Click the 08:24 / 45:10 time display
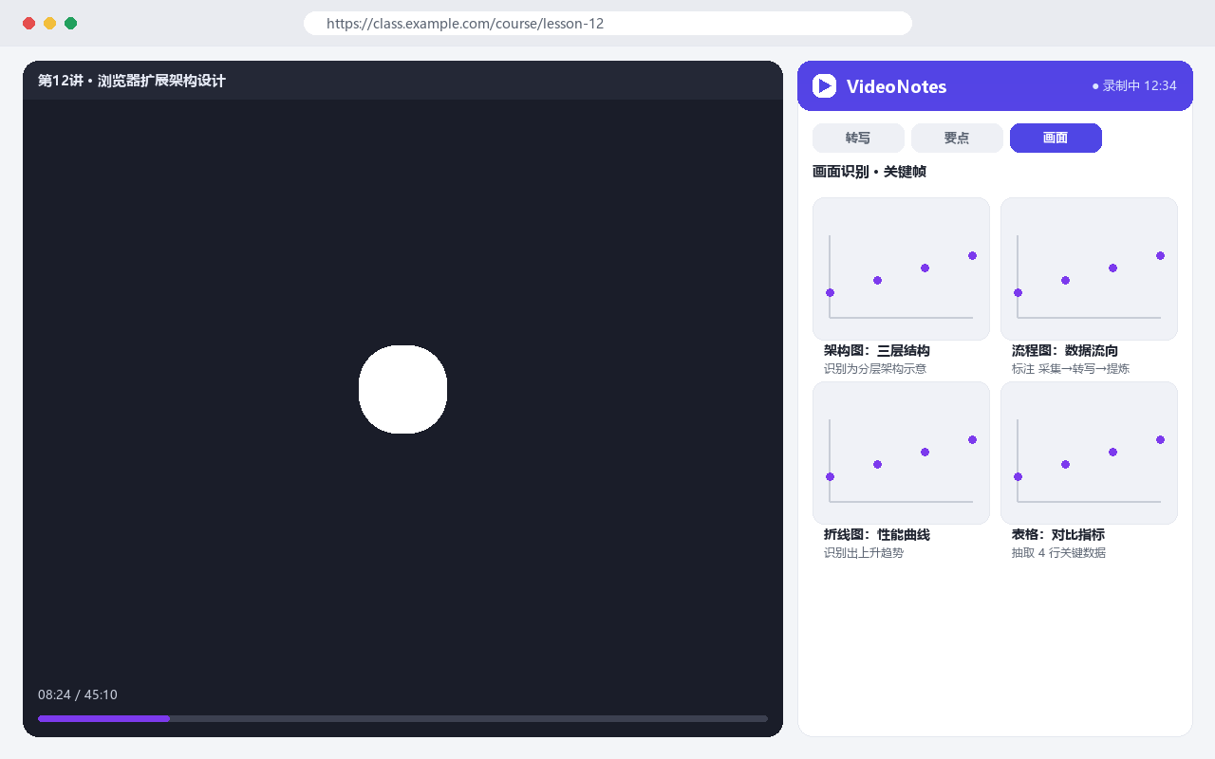The width and height of the screenshot is (1215, 759). tap(78, 694)
